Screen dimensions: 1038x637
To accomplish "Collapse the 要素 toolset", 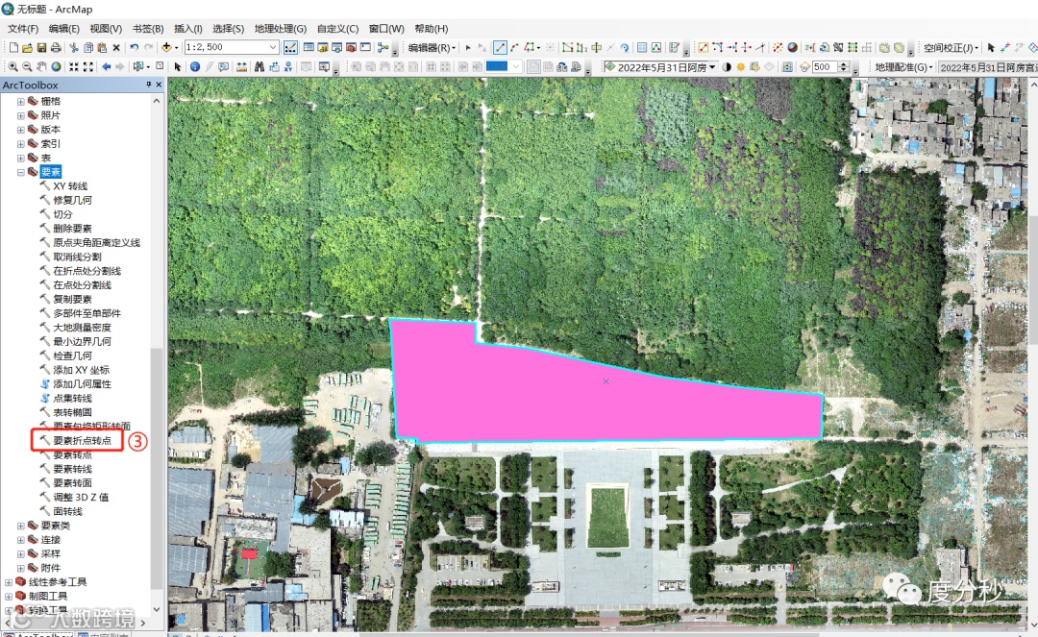I will 20,172.
